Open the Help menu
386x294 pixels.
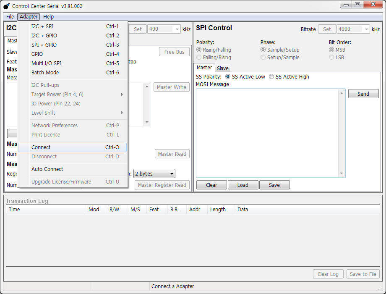[x=48, y=17]
